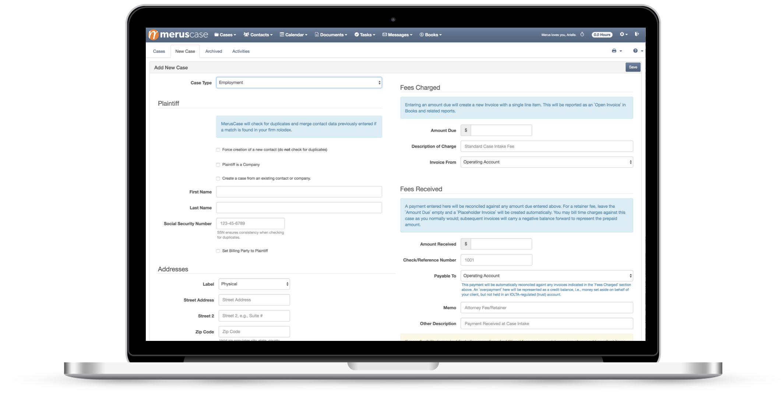Open the Messages menu
782x395 pixels.
point(397,35)
